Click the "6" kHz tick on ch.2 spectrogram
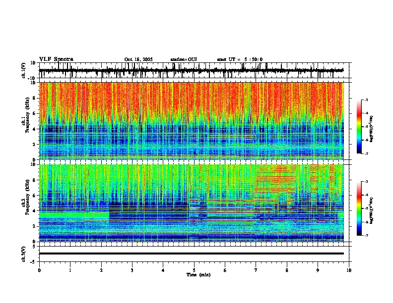Viewport: 393px width, 303px height. [35, 196]
